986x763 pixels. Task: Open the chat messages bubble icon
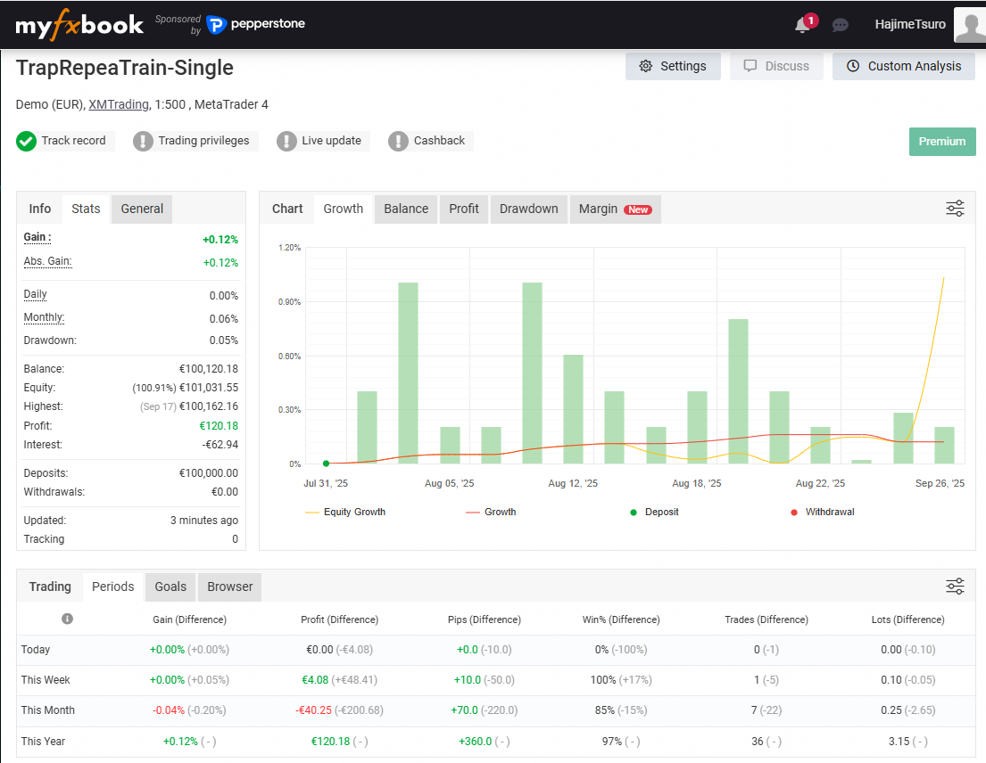point(841,25)
